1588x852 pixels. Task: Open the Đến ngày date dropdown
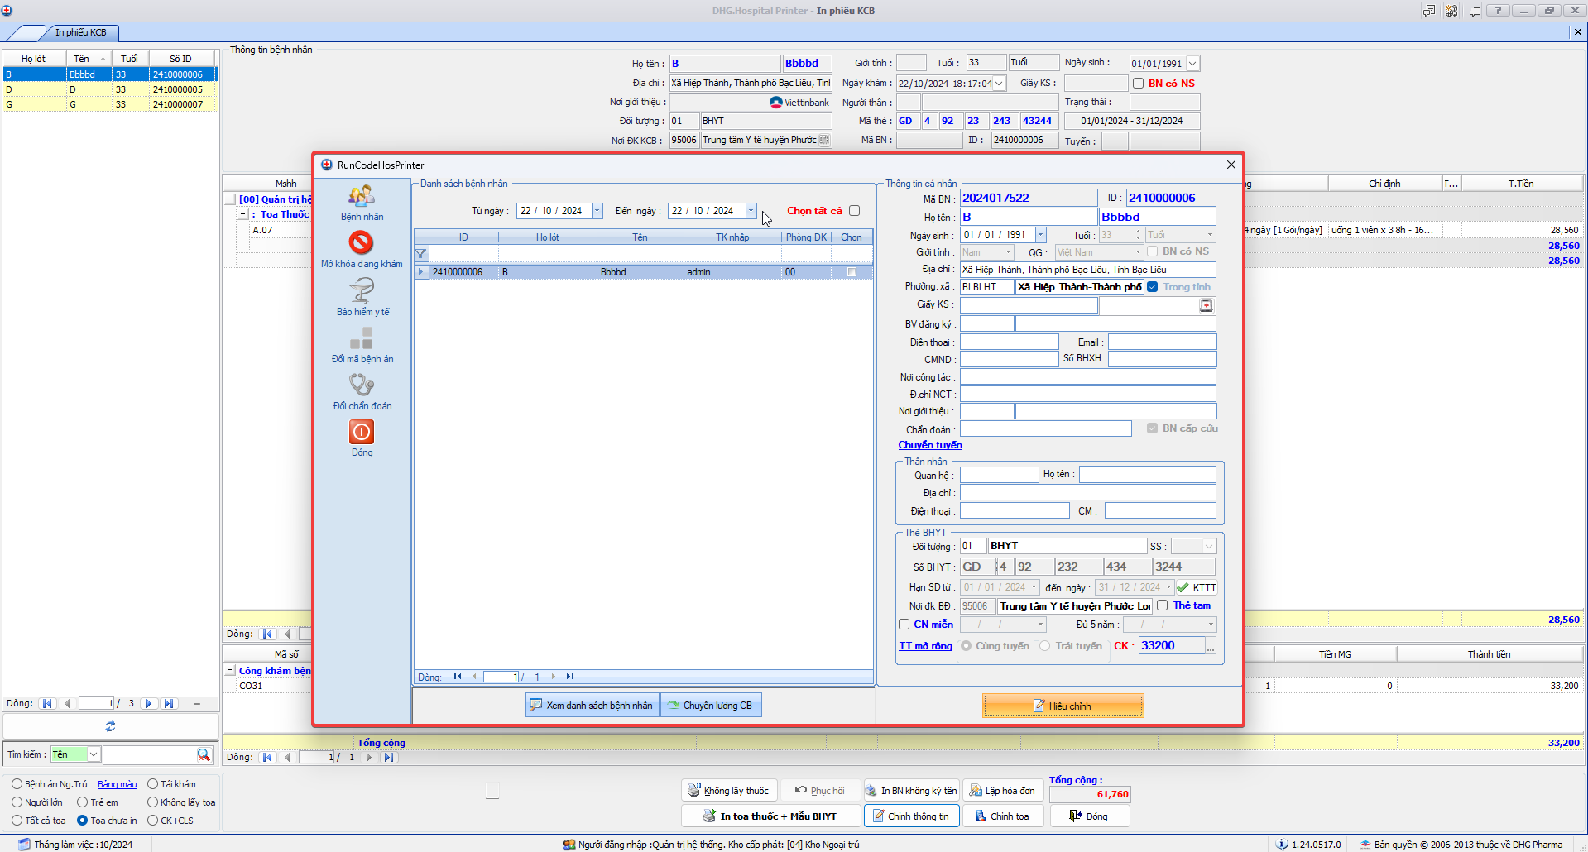point(751,211)
